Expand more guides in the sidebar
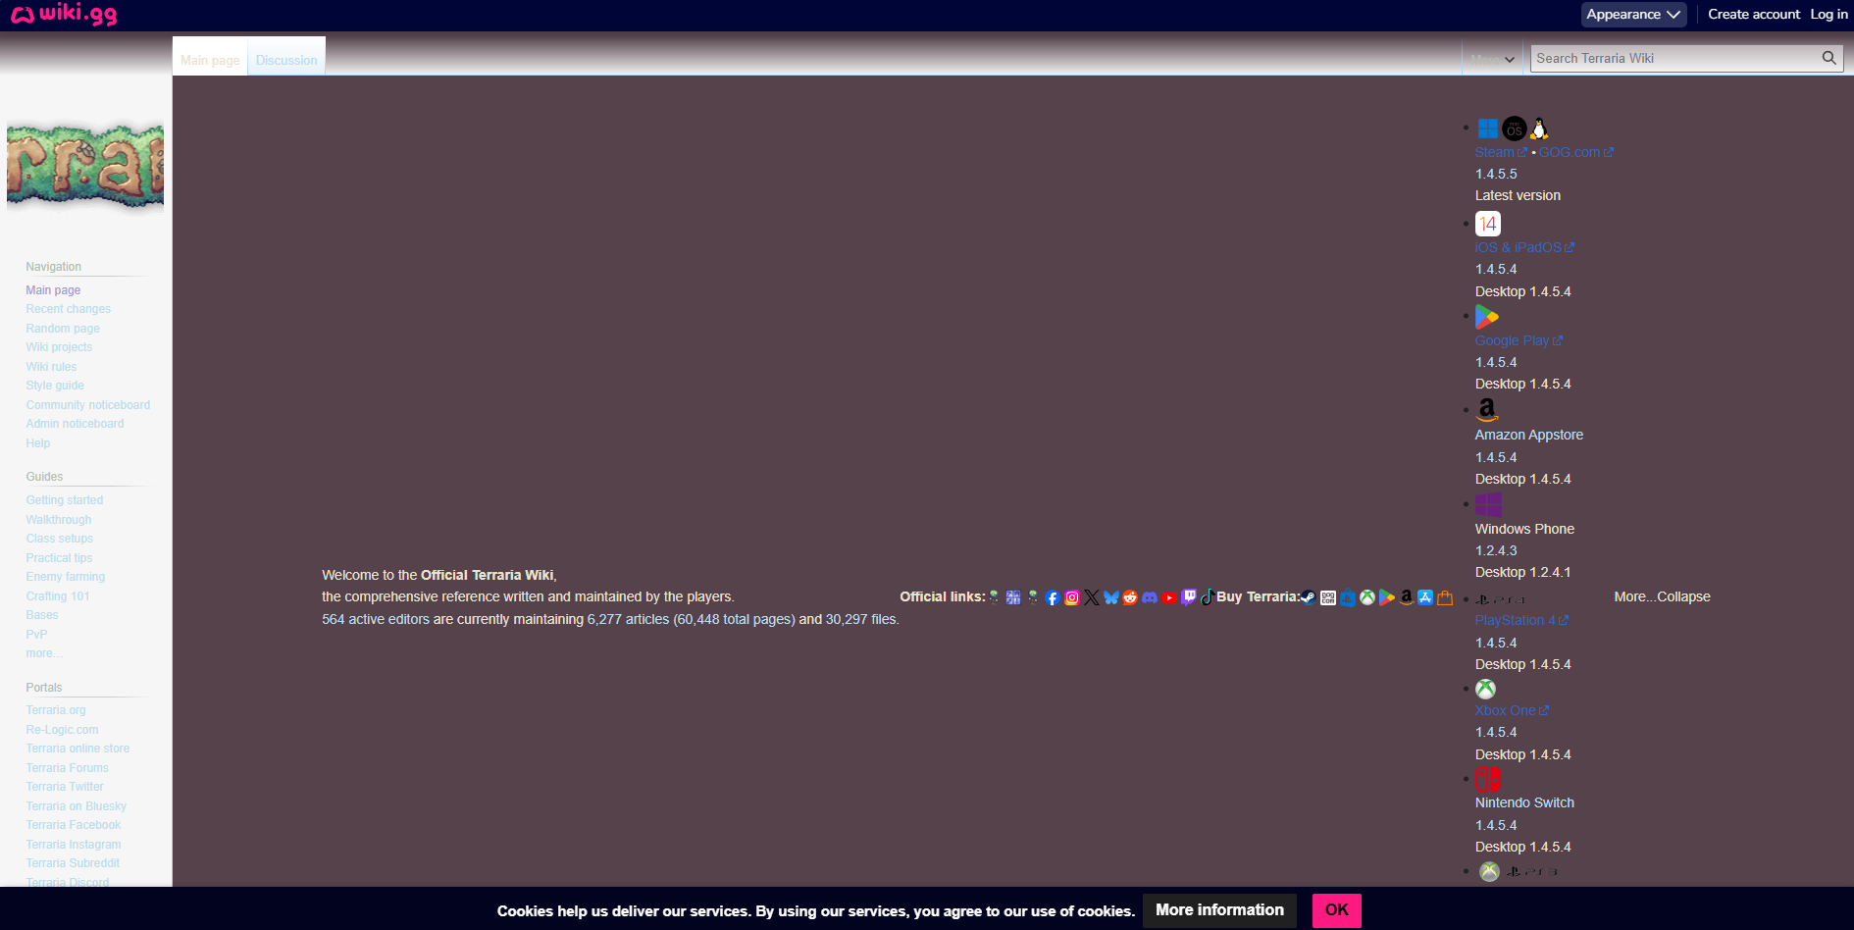This screenshot has height=930, width=1854. [x=44, y=653]
